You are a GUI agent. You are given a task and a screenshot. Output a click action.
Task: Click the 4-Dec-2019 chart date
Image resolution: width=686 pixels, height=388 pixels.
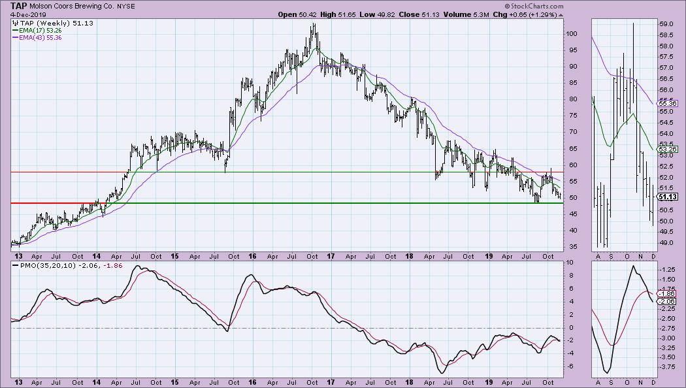28,14
